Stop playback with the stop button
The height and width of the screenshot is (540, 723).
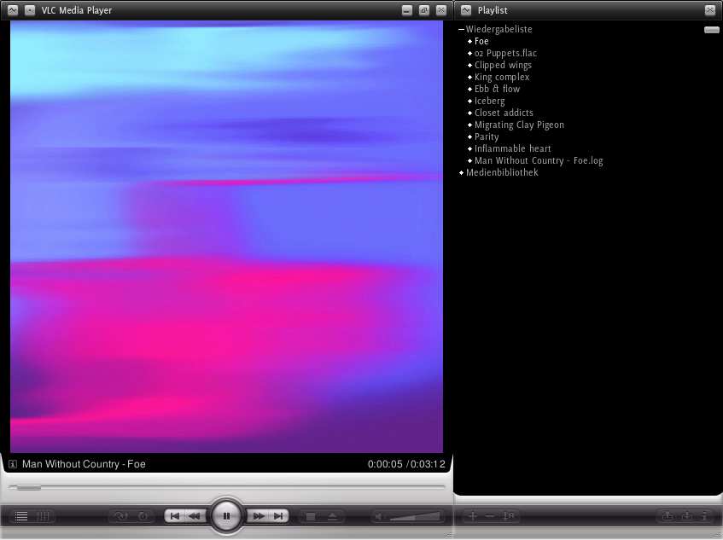311,516
